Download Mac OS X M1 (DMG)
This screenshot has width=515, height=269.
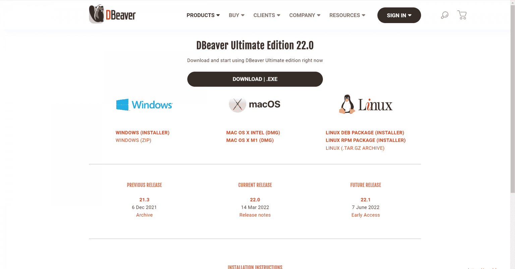(250, 141)
